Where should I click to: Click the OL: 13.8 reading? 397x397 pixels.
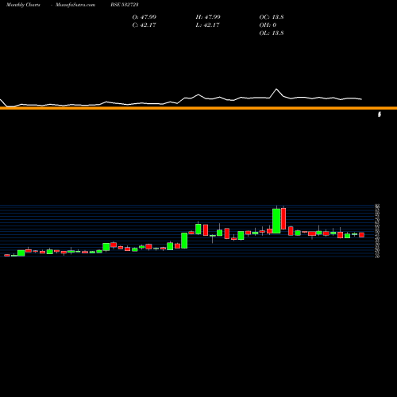tap(272, 33)
